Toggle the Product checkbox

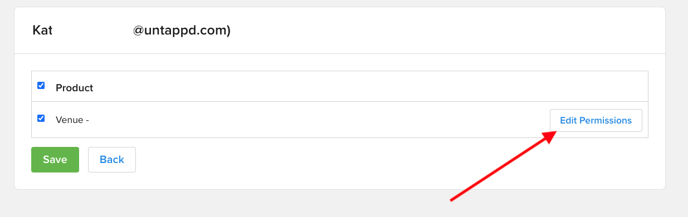(x=41, y=86)
